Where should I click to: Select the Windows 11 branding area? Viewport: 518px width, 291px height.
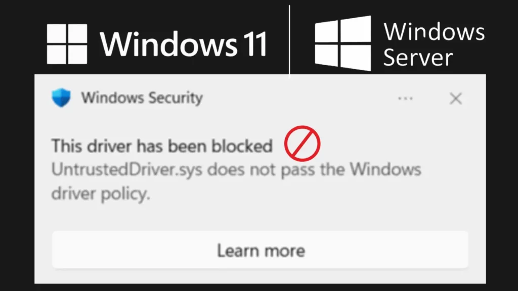coord(157,43)
